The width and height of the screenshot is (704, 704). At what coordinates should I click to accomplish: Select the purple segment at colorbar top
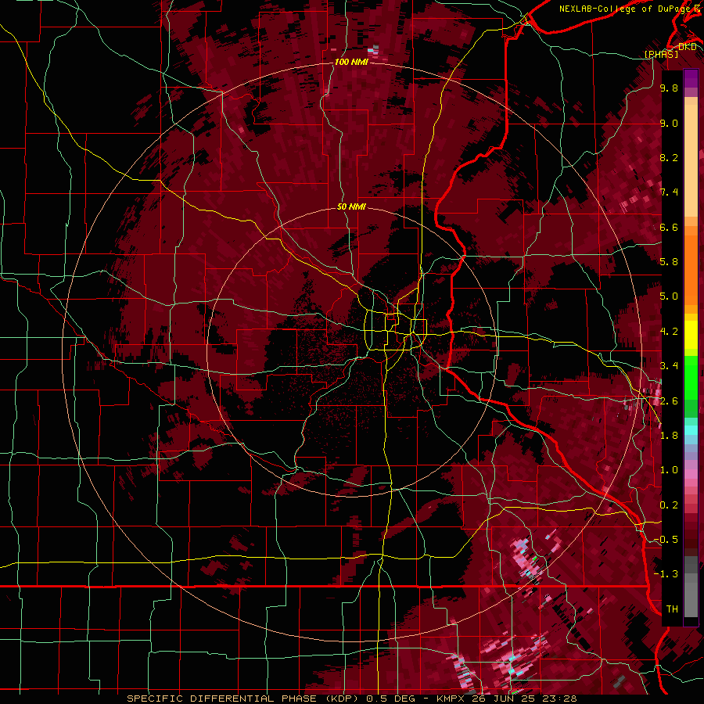point(691,78)
